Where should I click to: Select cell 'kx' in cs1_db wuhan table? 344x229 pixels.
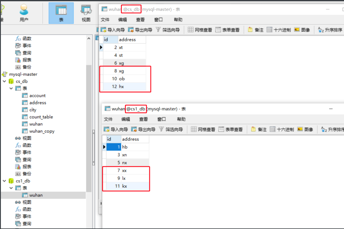pos(135,186)
